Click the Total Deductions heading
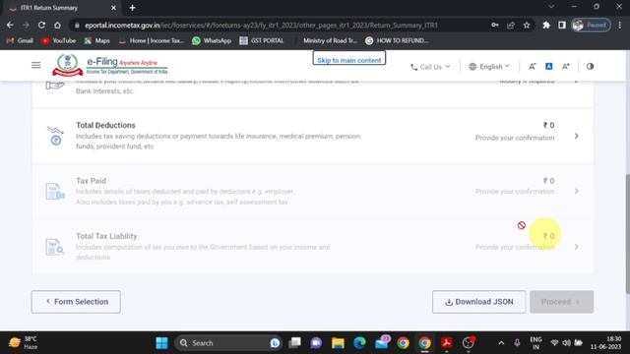630x354 pixels. tap(105, 125)
